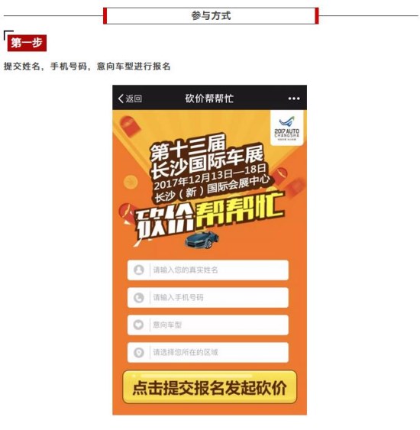Focus the real name input field
This screenshot has height=430, width=420.
pyautogui.click(x=208, y=270)
